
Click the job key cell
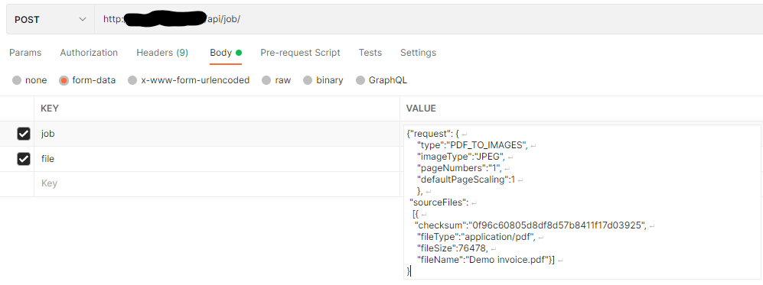pyautogui.click(x=217, y=134)
